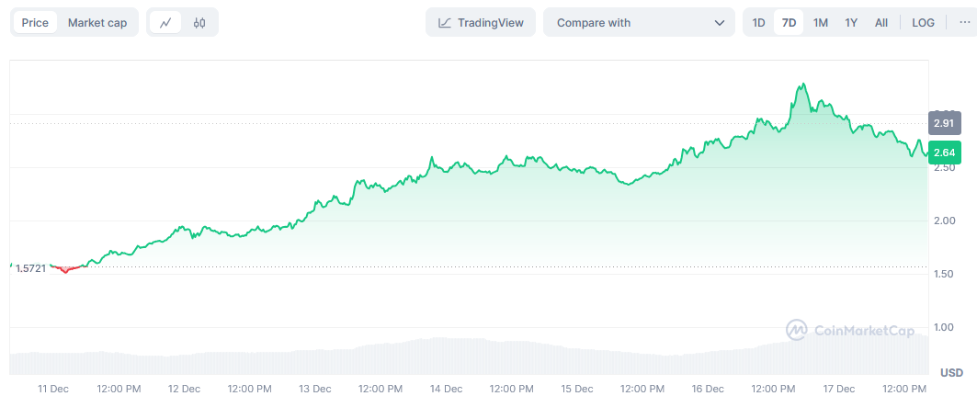
Task: Select the 1M time range
Action: (x=821, y=23)
